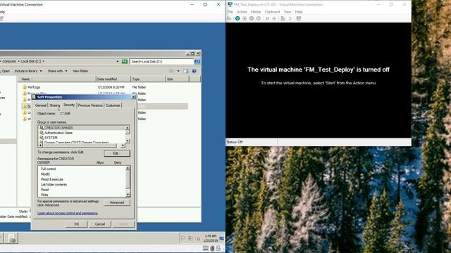Screen dimensions: 451x253
Task: Open the Help menu in FM_Test_Deploy window
Action: click(299, 12)
